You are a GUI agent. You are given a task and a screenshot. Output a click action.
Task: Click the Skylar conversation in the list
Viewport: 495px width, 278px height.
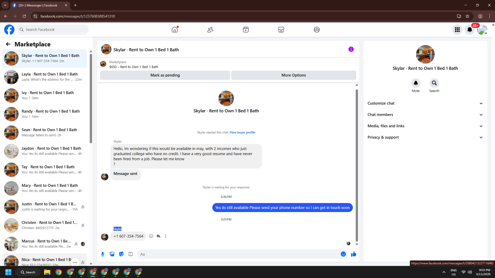tap(45, 58)
